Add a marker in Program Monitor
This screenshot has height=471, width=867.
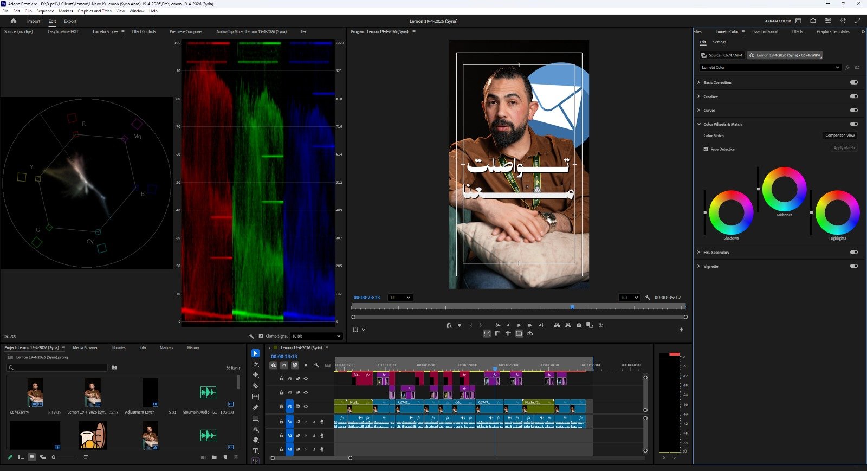point(460,325)
